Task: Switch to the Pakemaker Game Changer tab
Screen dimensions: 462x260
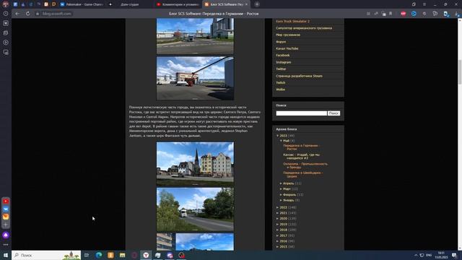Action: (x=82, y=4)
